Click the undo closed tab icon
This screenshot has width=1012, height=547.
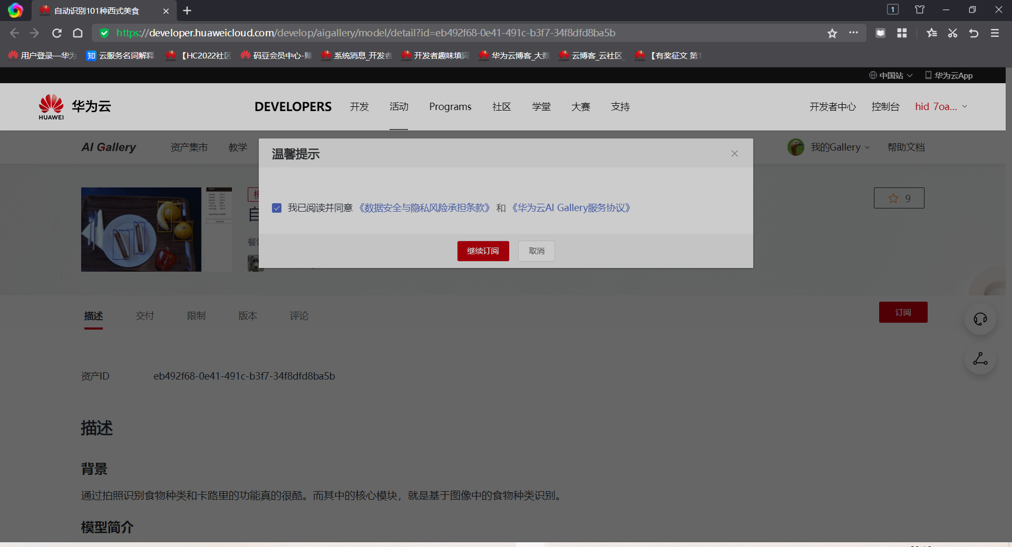pos(974,33)
